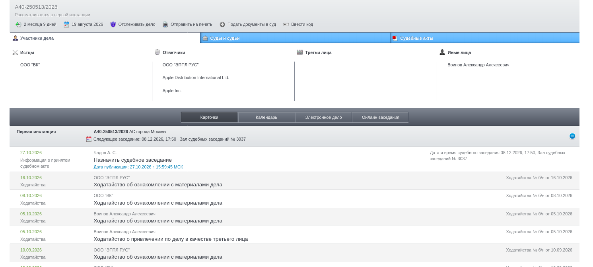
Task: Click the printer icon for Отправить на печать
Action: coord(165,24)
